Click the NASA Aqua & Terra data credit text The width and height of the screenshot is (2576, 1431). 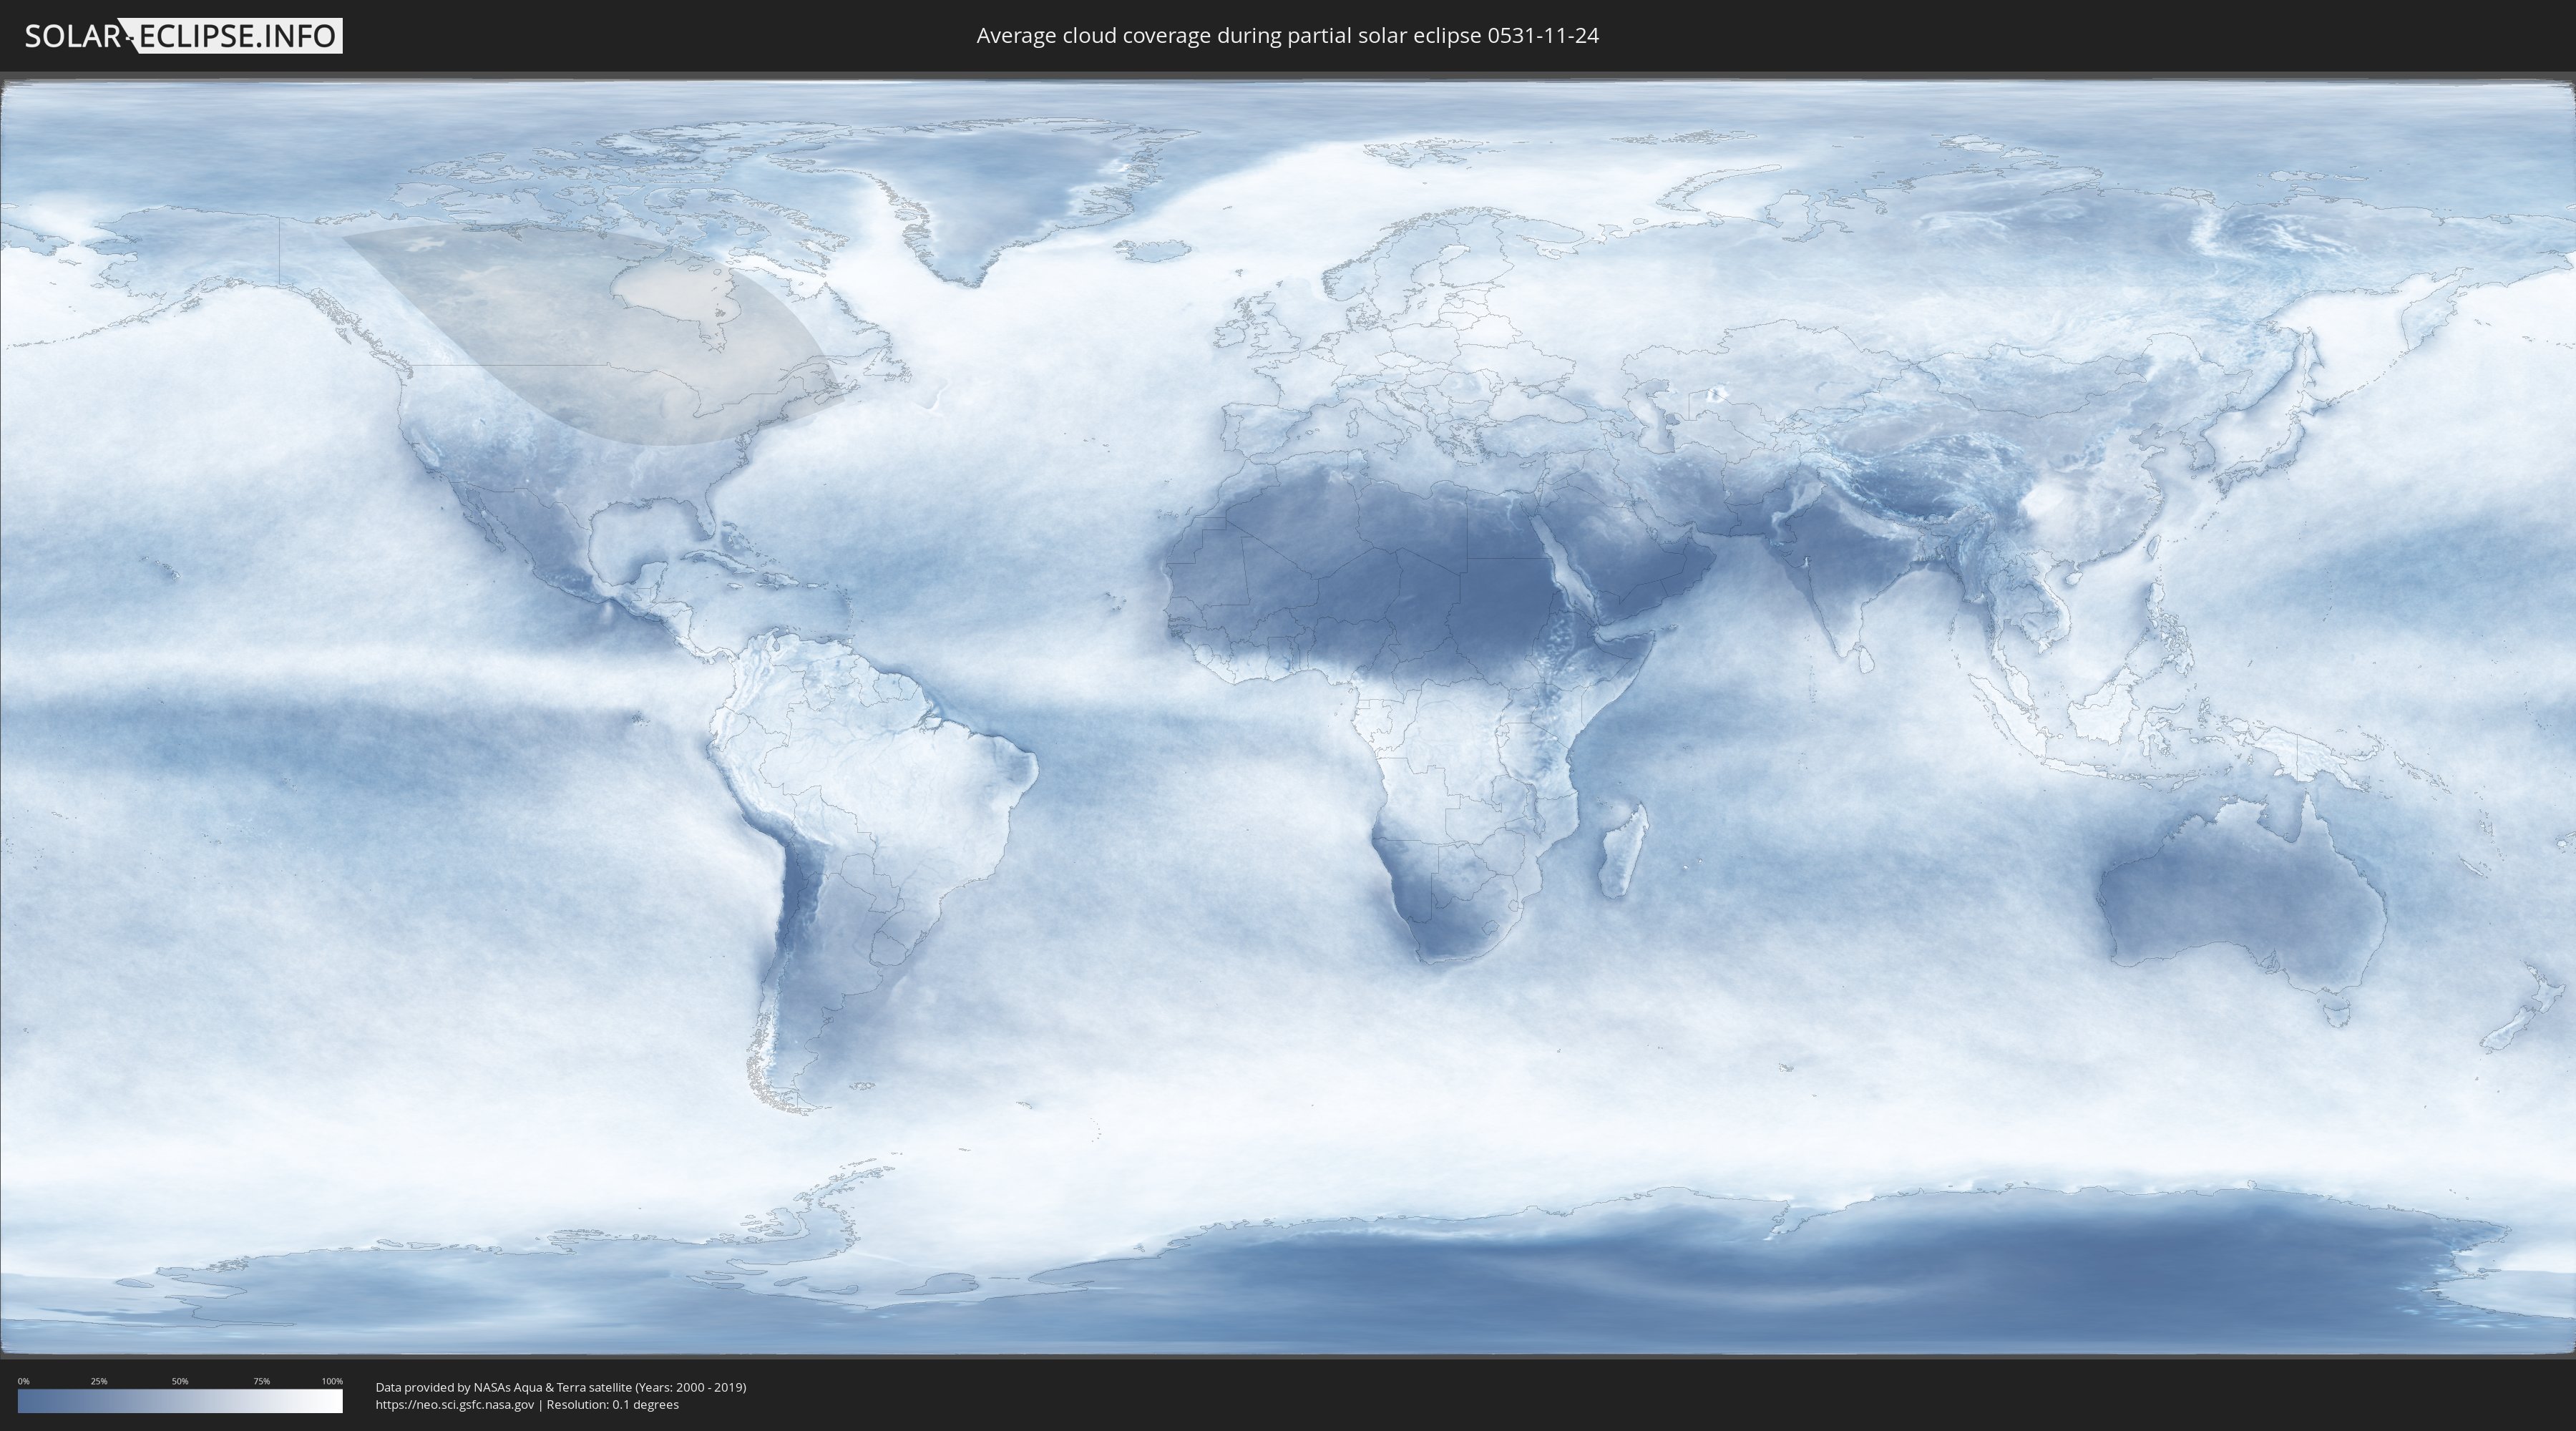click(x=561, y=1387)
